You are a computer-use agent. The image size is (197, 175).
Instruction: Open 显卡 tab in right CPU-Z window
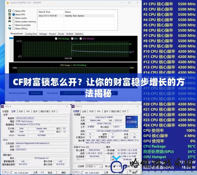106,111
